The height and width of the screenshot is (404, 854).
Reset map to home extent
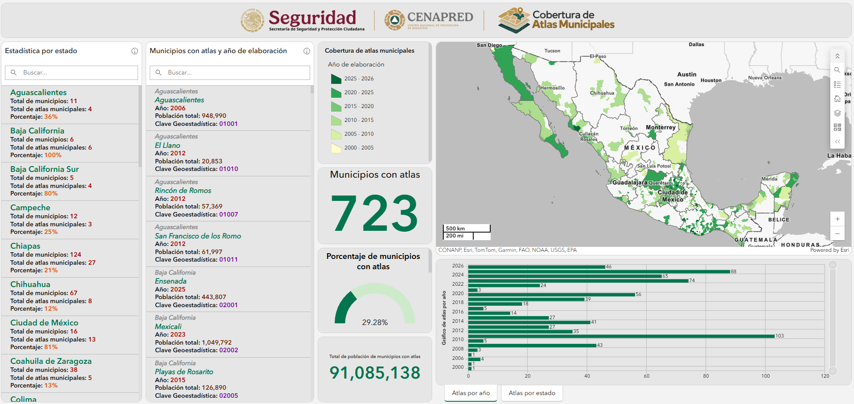click(837, 99)
